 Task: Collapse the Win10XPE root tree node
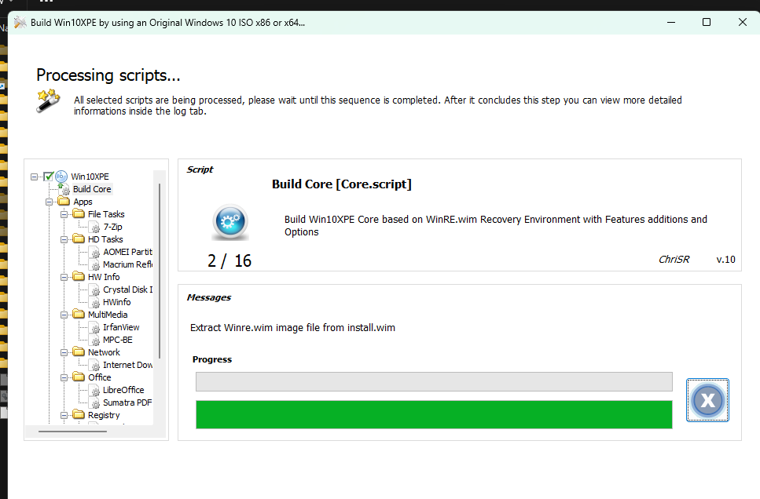click(x=34, y=177)
